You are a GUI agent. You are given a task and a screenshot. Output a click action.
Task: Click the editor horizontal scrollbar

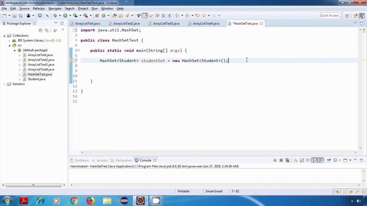218,152
